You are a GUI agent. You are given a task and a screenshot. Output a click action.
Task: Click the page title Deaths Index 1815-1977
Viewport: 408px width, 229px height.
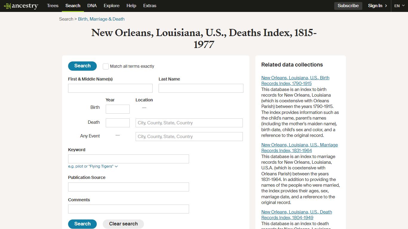click(204, 39)
